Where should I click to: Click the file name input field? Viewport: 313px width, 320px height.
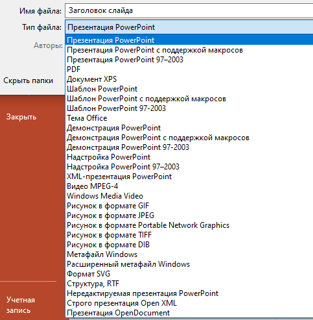[189, 10]
